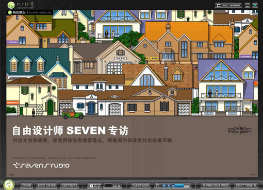
Task: Go to the Previous Page
Action: coord(216,185)
